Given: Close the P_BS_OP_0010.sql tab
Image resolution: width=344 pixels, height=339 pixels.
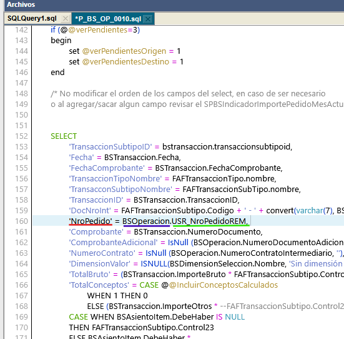Looking at the screenshot, I should [x=148, y=19].
